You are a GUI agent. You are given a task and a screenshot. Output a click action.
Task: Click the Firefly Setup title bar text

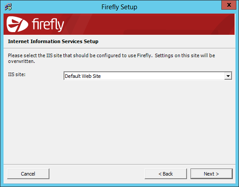pos(119,7)
